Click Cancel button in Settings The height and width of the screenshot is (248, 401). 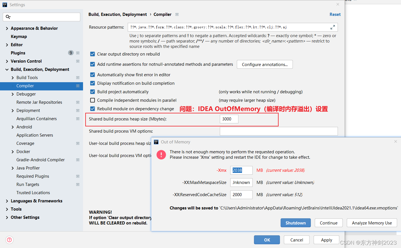click(x=297, y=240)
